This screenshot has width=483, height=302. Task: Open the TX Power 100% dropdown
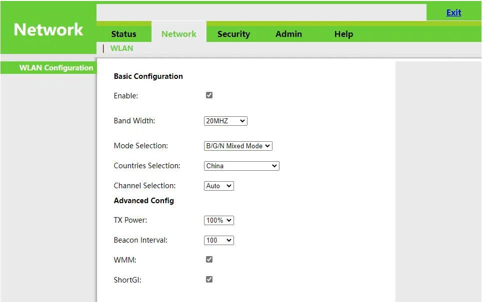219,220
